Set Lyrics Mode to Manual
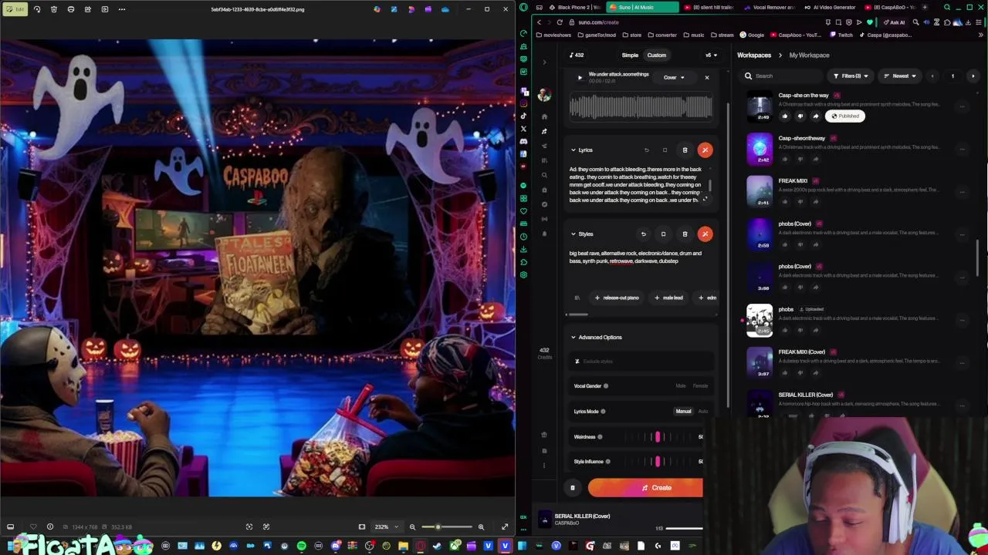Image resolution: width=988 pixels, height=555 pixels. coord(683,412)
